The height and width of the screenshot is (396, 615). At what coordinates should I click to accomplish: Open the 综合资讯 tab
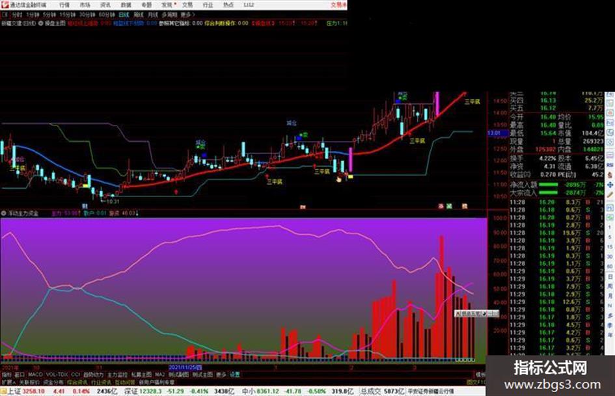(77, 382)
